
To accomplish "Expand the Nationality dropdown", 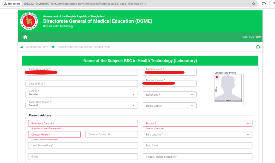I will (x=169, y=95).
